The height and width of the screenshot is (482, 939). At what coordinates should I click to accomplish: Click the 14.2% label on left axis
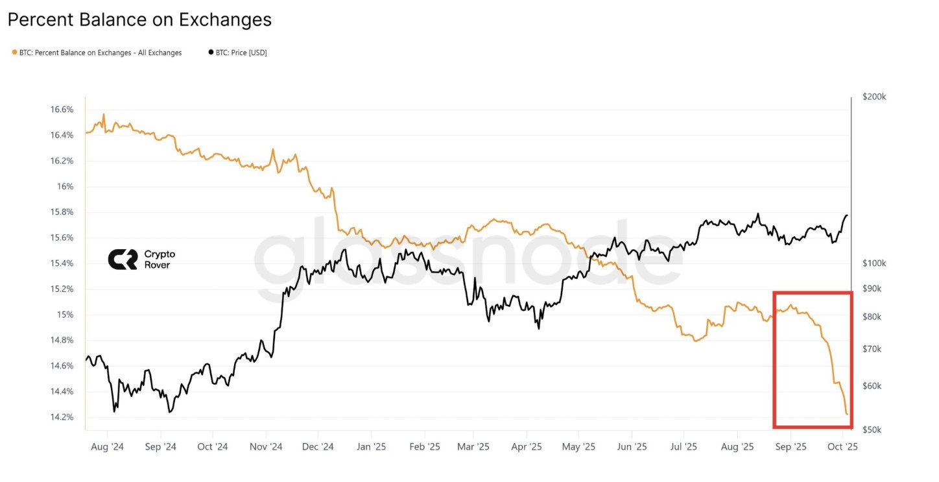(x=62, y=417)
